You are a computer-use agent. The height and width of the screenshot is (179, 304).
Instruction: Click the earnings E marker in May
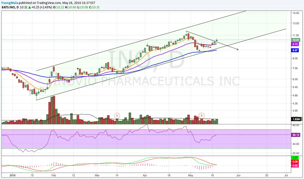(202, 116)
